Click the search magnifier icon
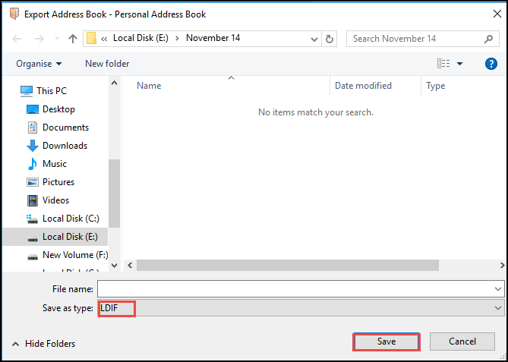The image size is (508, 362). point(488,39)
